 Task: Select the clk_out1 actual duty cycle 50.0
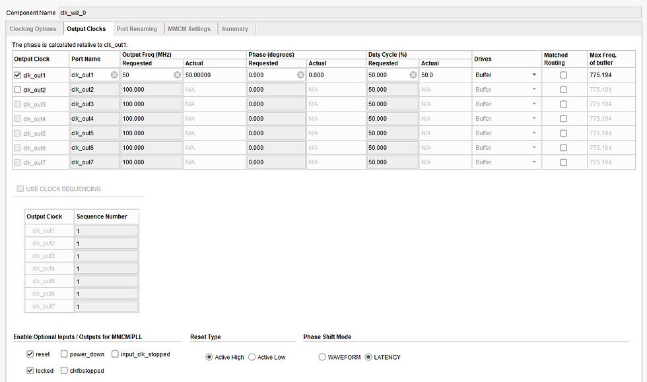427,75
